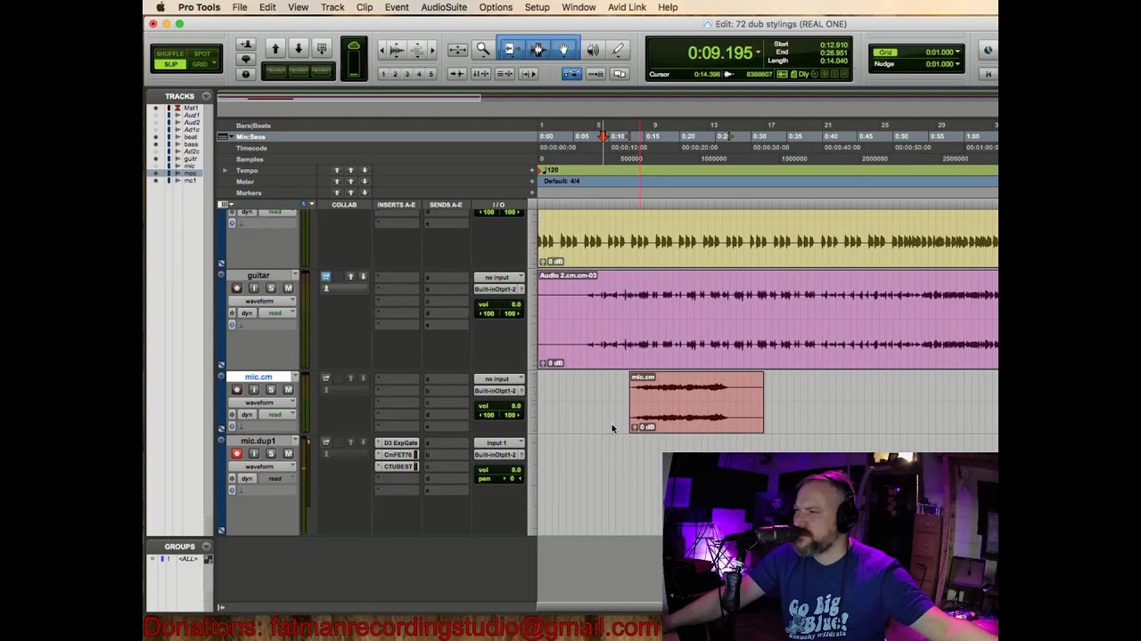Open the Apple menu

point(160,7)
